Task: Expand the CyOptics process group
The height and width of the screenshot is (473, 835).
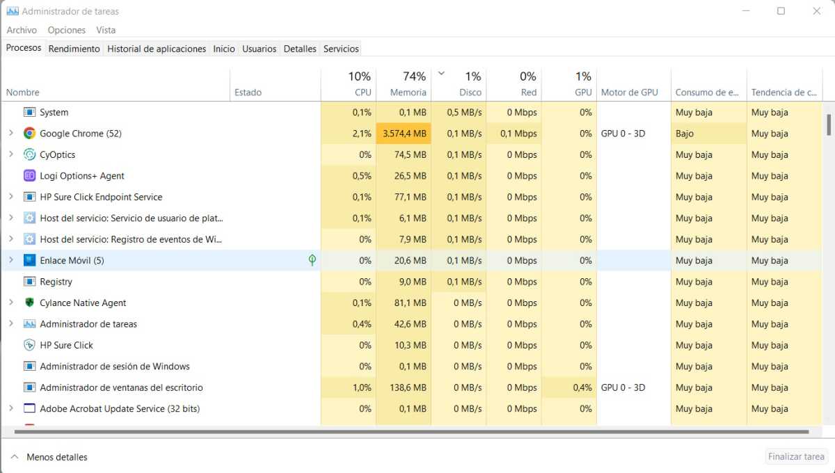Action: (10, 154)
